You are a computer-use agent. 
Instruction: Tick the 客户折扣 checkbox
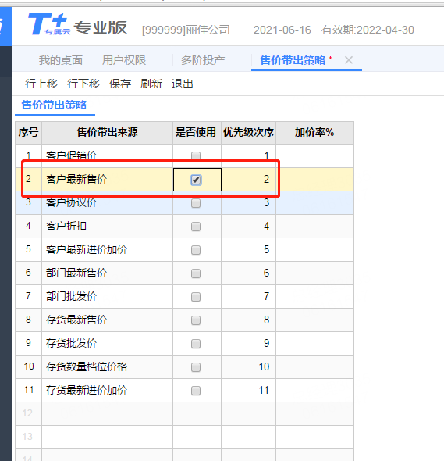[x=196, y=227]
